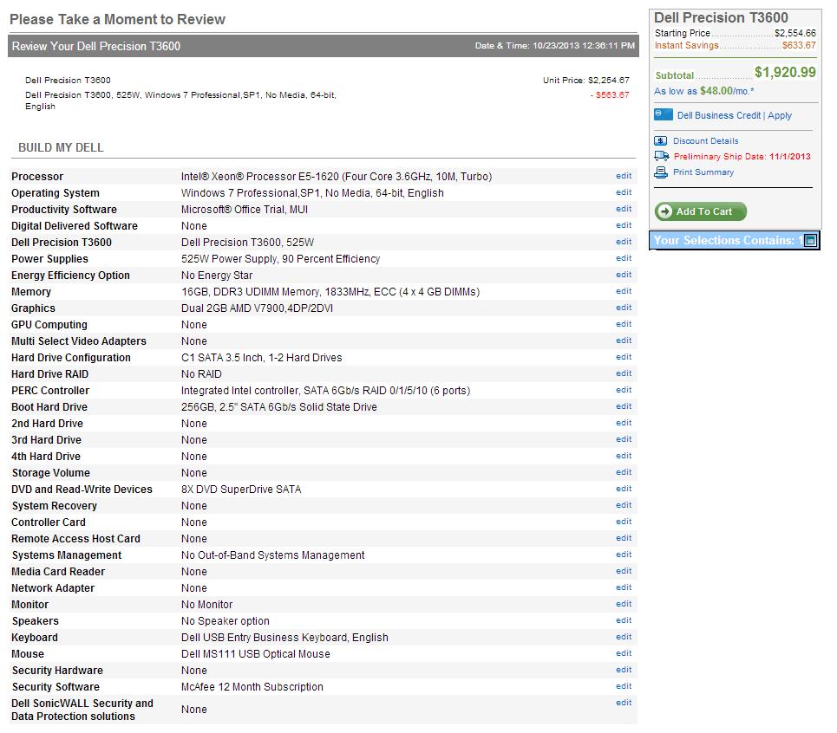Open the Discount Details link
837x733 pixels.
tap(706, 140)
